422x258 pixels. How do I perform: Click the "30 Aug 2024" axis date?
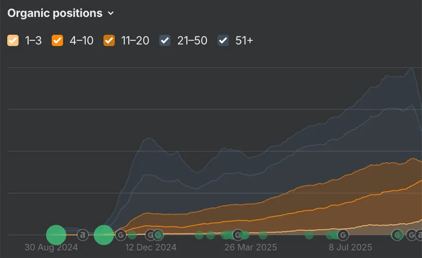[x=51, y=247]
